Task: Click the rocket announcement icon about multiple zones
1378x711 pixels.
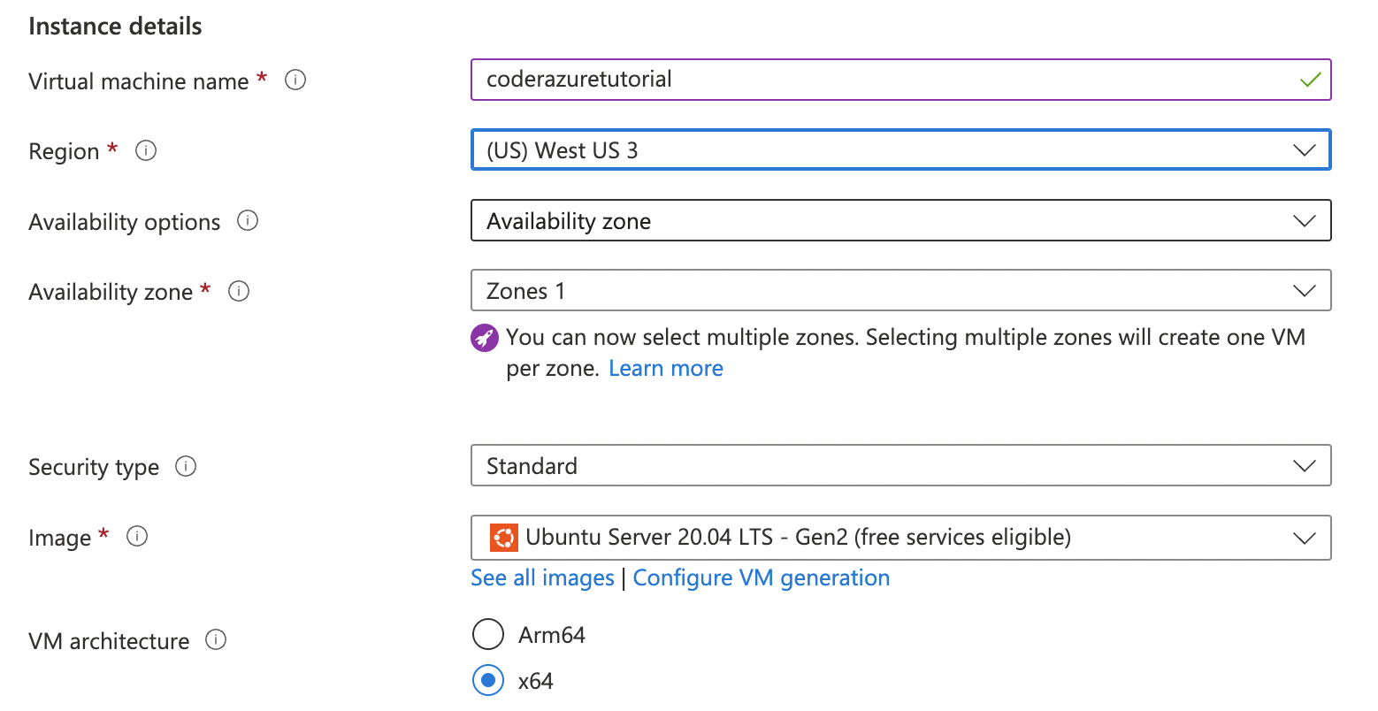Action: [485, 338]
